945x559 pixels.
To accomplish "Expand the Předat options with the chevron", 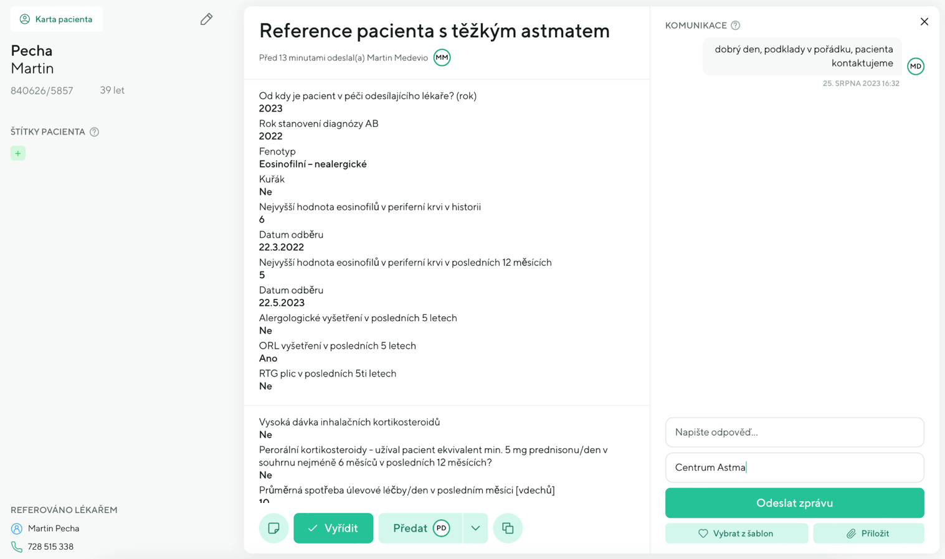I will 475,528.
